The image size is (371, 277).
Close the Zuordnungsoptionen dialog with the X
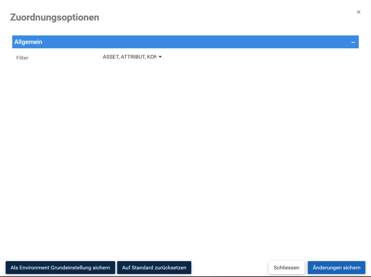[358, 12]
